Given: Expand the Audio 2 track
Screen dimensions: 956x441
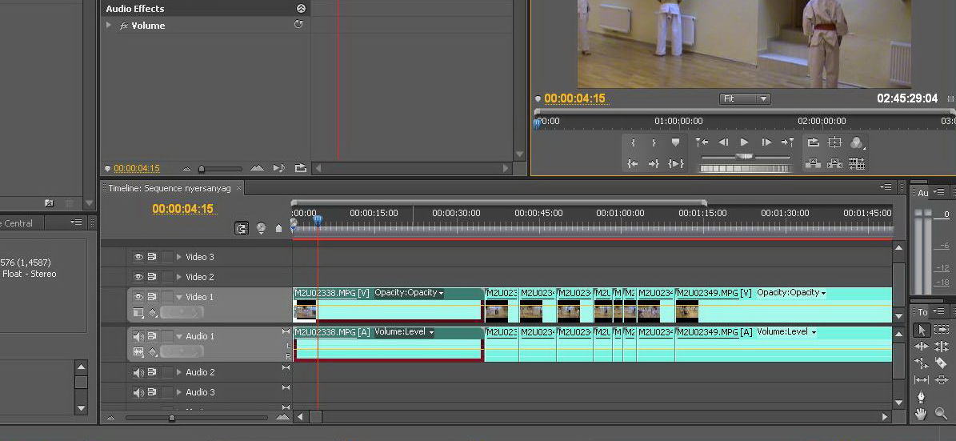Looking at the screenshot, I should point(179,372).
